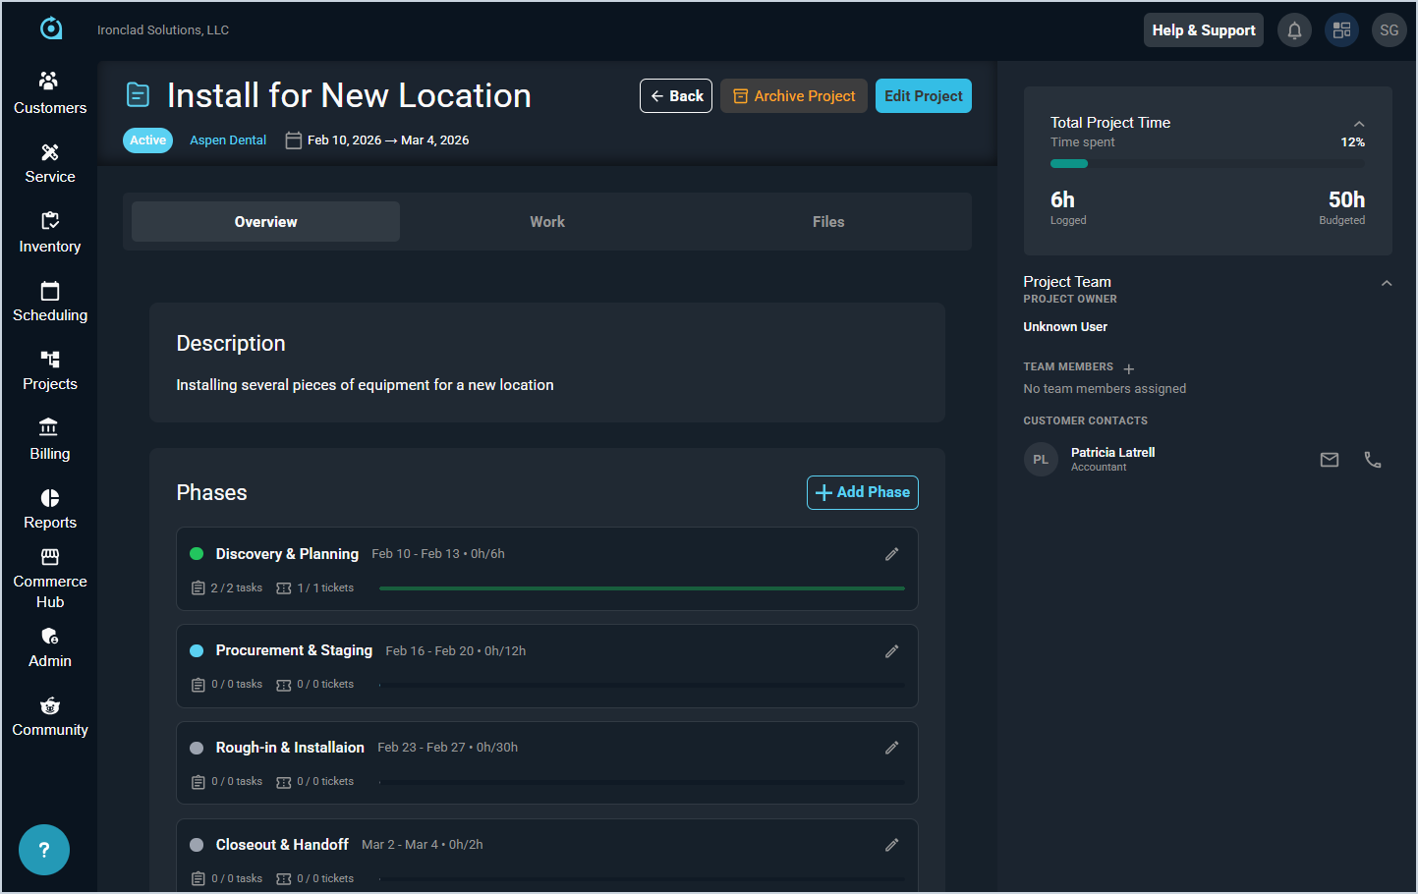Email Patricia Latrell
Screen dimensions: 1418x894
pos(1329,460)
